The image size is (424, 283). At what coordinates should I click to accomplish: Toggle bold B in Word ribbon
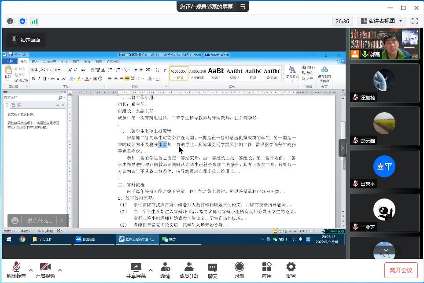(x=33, y=79)
